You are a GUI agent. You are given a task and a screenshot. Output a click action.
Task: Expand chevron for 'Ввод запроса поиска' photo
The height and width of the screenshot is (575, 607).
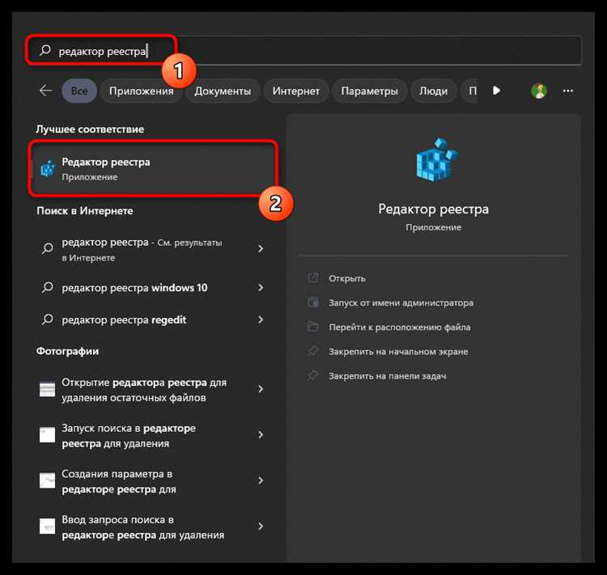tap(261, 526)
